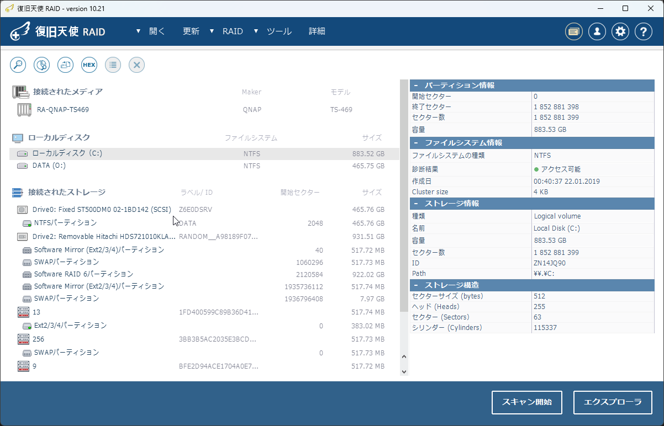Click the Software RAID 6 partition icon

point(27,274)
